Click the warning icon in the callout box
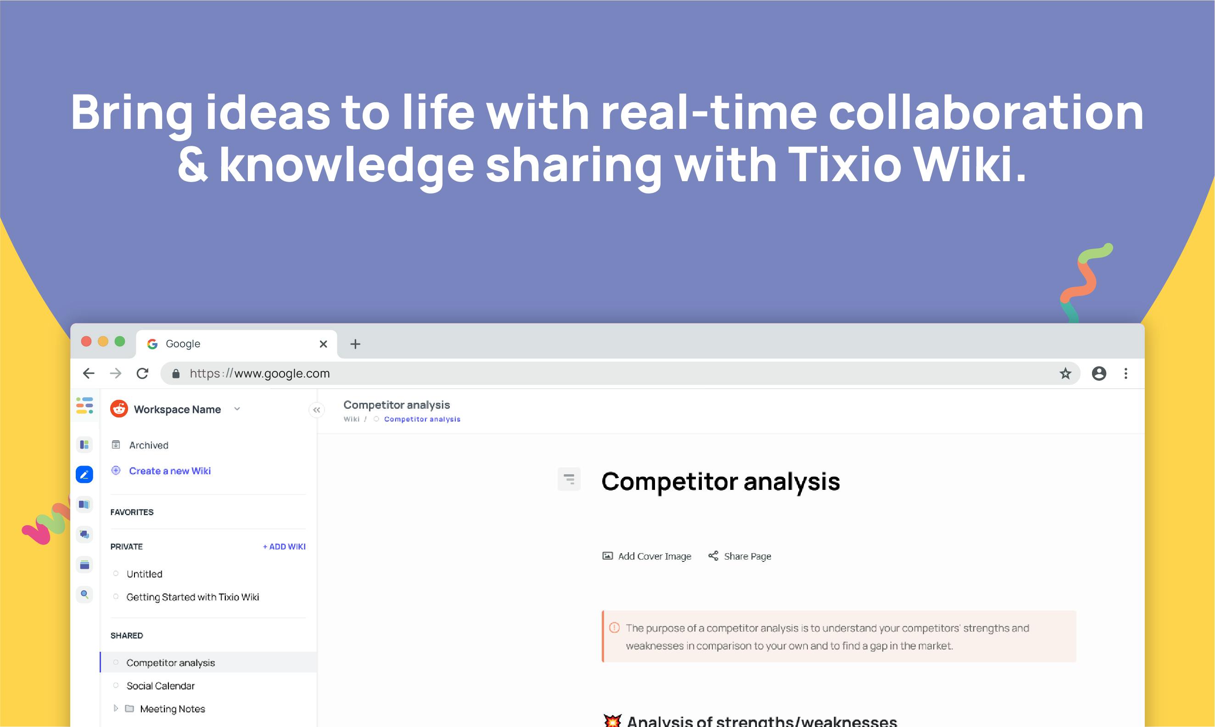The image size is (1215, 727). (x=614, y=627)
